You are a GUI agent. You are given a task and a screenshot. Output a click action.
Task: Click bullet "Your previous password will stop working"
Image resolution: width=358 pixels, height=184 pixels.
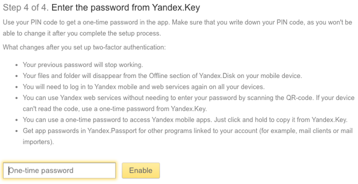point(83,65)
